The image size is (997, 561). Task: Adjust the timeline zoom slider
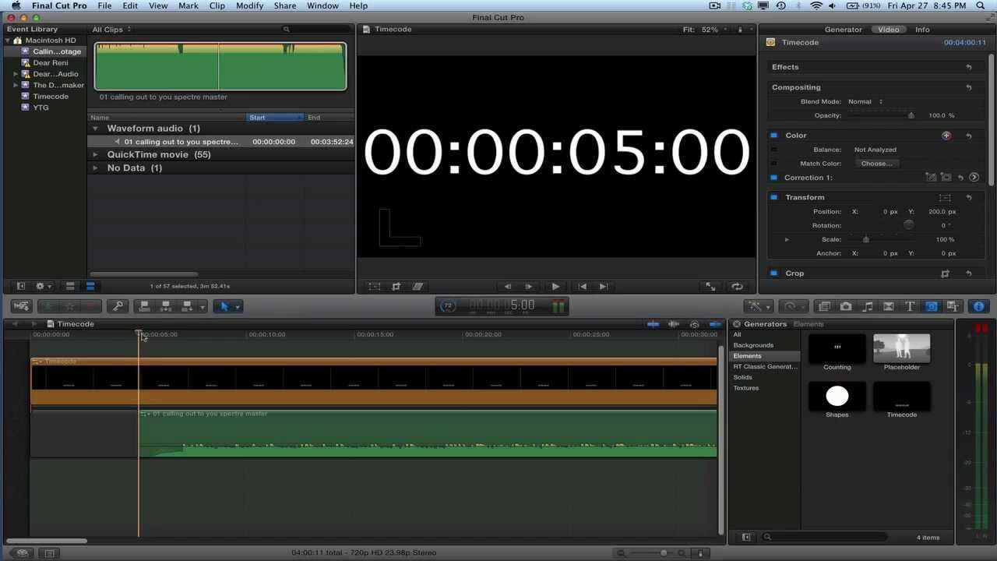663,553
